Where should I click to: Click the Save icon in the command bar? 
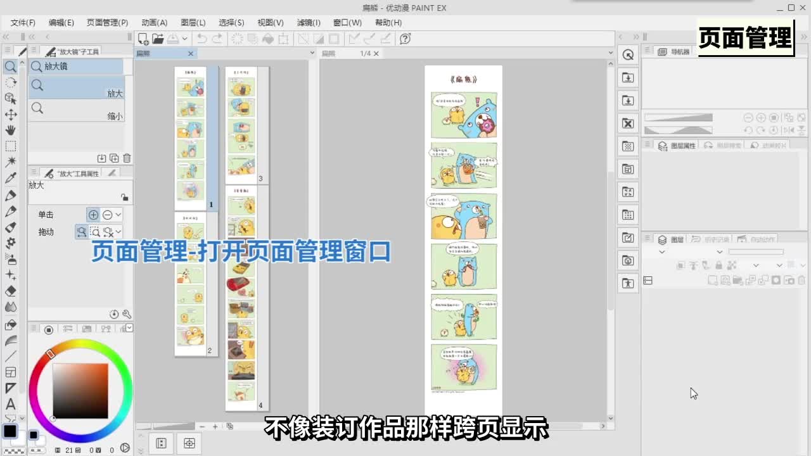tap(172, 39)
